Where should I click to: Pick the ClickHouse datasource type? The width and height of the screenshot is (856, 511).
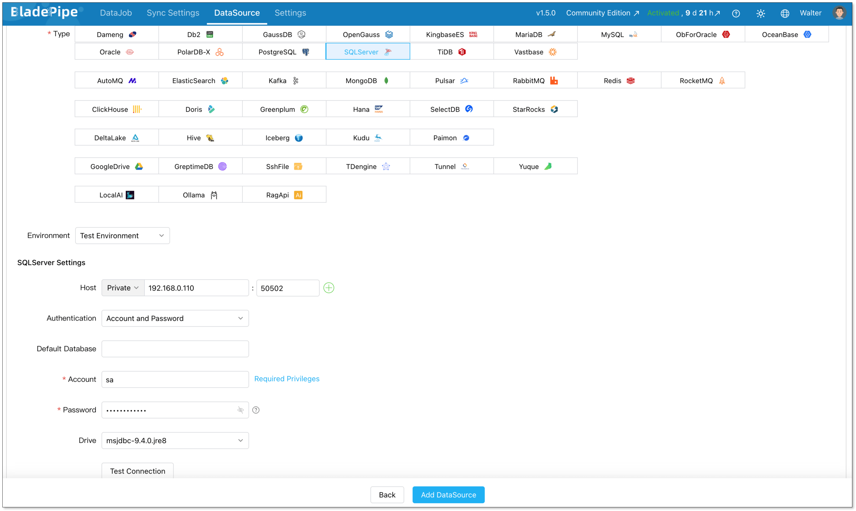116,109
